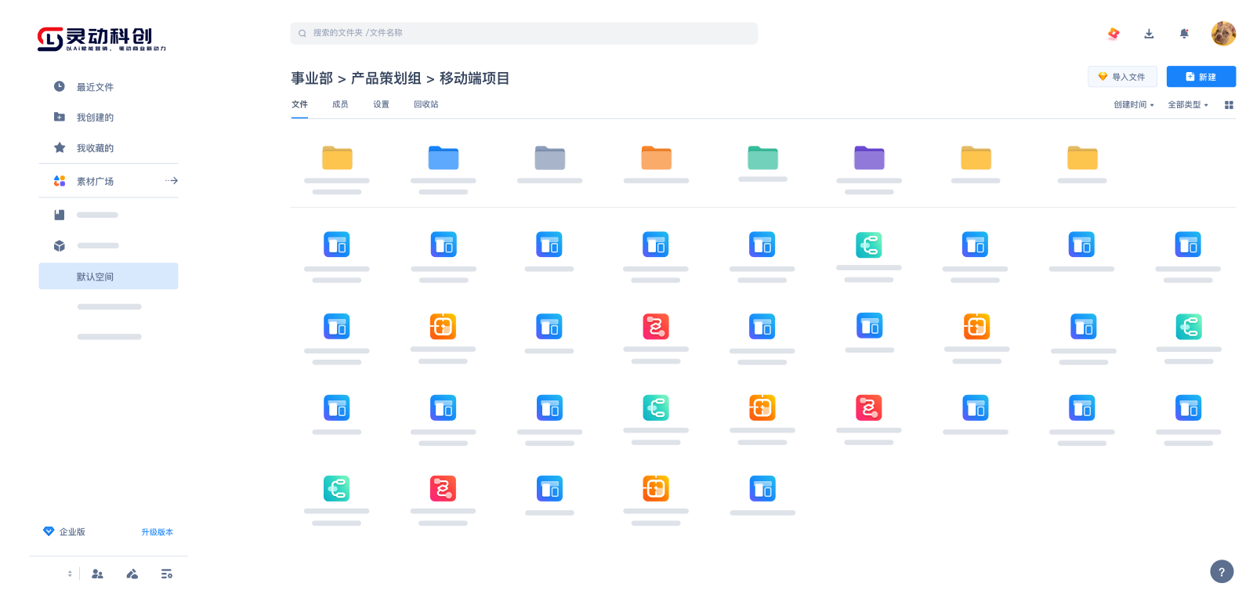
Task: Expand the 全部类型 filter dropdown
Action: (x=1188, y=105)
